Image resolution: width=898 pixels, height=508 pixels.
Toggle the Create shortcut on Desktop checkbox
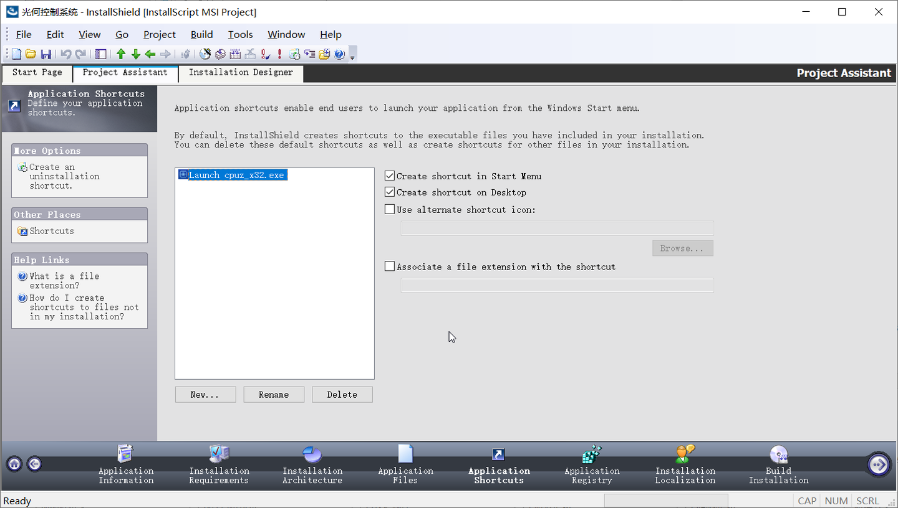pyautogui.click(x=390, y=192)
